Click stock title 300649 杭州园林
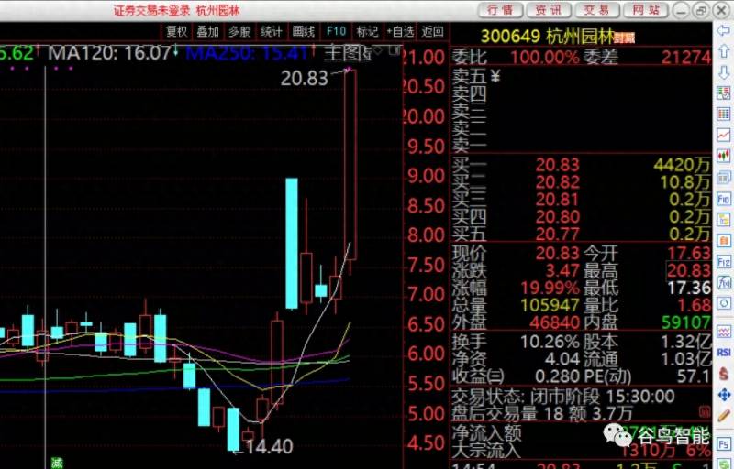The image size is (734, 469). coord(547,36)
